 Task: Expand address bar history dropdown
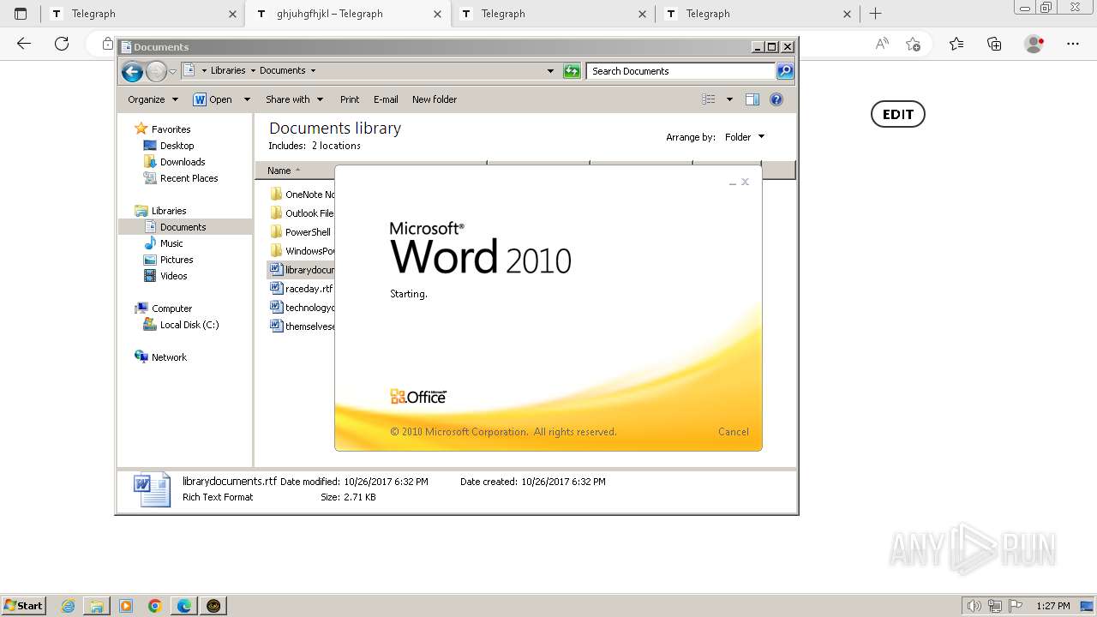[x=550, y=71]
